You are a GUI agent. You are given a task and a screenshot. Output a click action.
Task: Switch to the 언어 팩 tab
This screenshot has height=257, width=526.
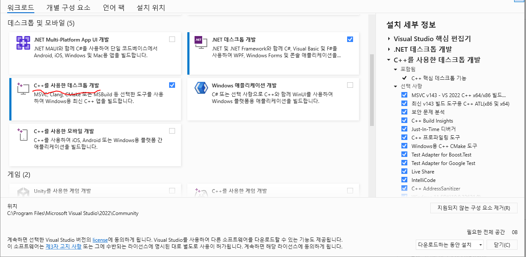pos(114,8)
